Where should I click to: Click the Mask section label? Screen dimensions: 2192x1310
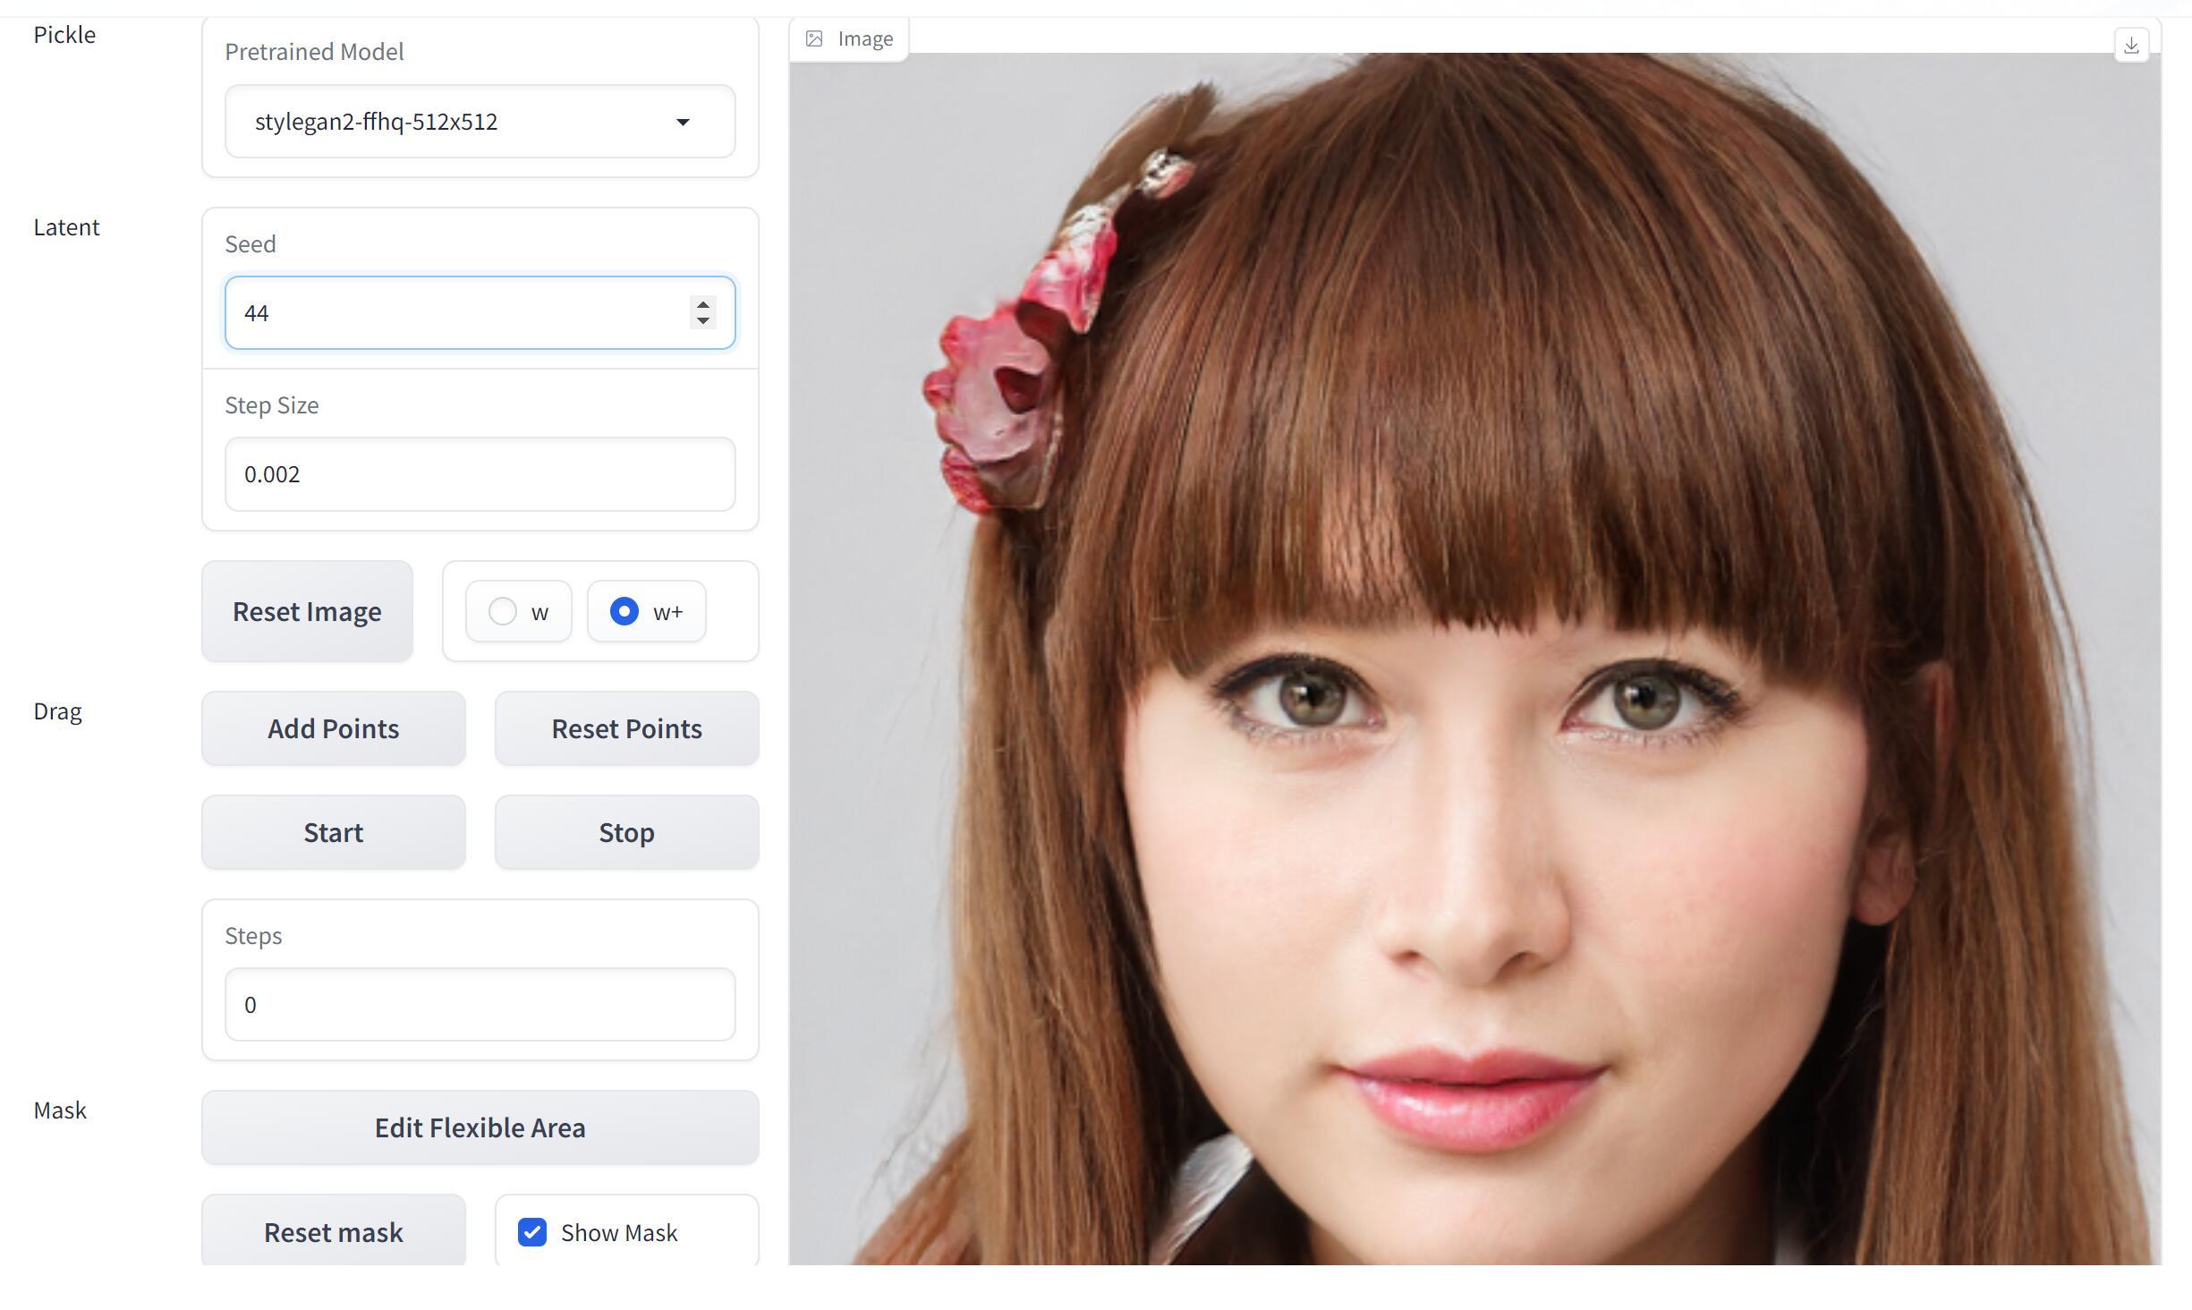point(60,1110)
